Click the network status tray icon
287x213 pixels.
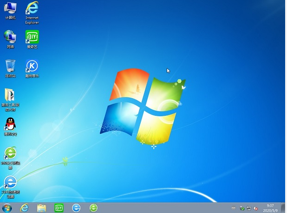point(249,208)
